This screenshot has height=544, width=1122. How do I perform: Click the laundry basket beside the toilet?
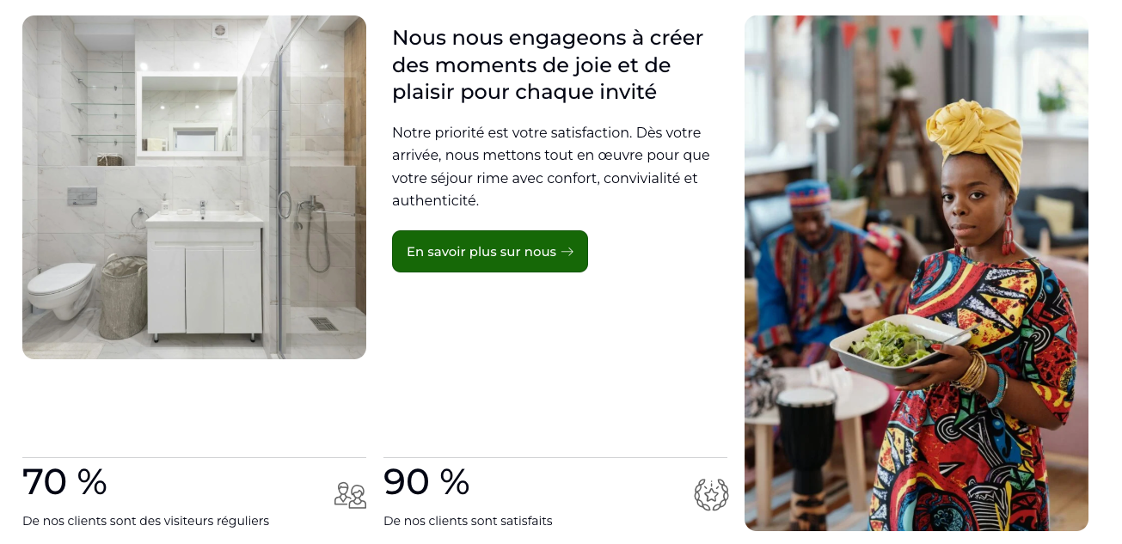[122, 297]
